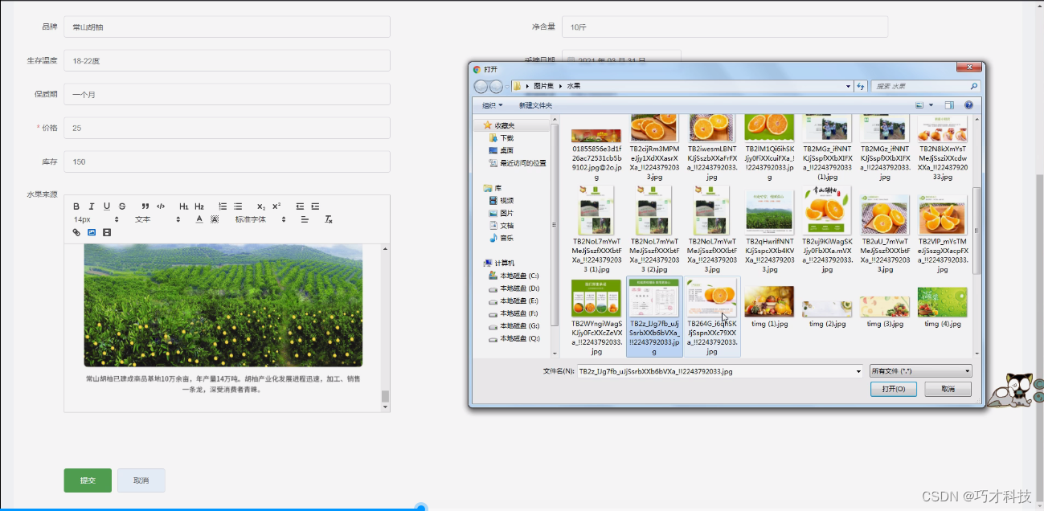Clear text formatting with Tx icon
Viewport: 1044px width, 511px height.
coord(329,219)
